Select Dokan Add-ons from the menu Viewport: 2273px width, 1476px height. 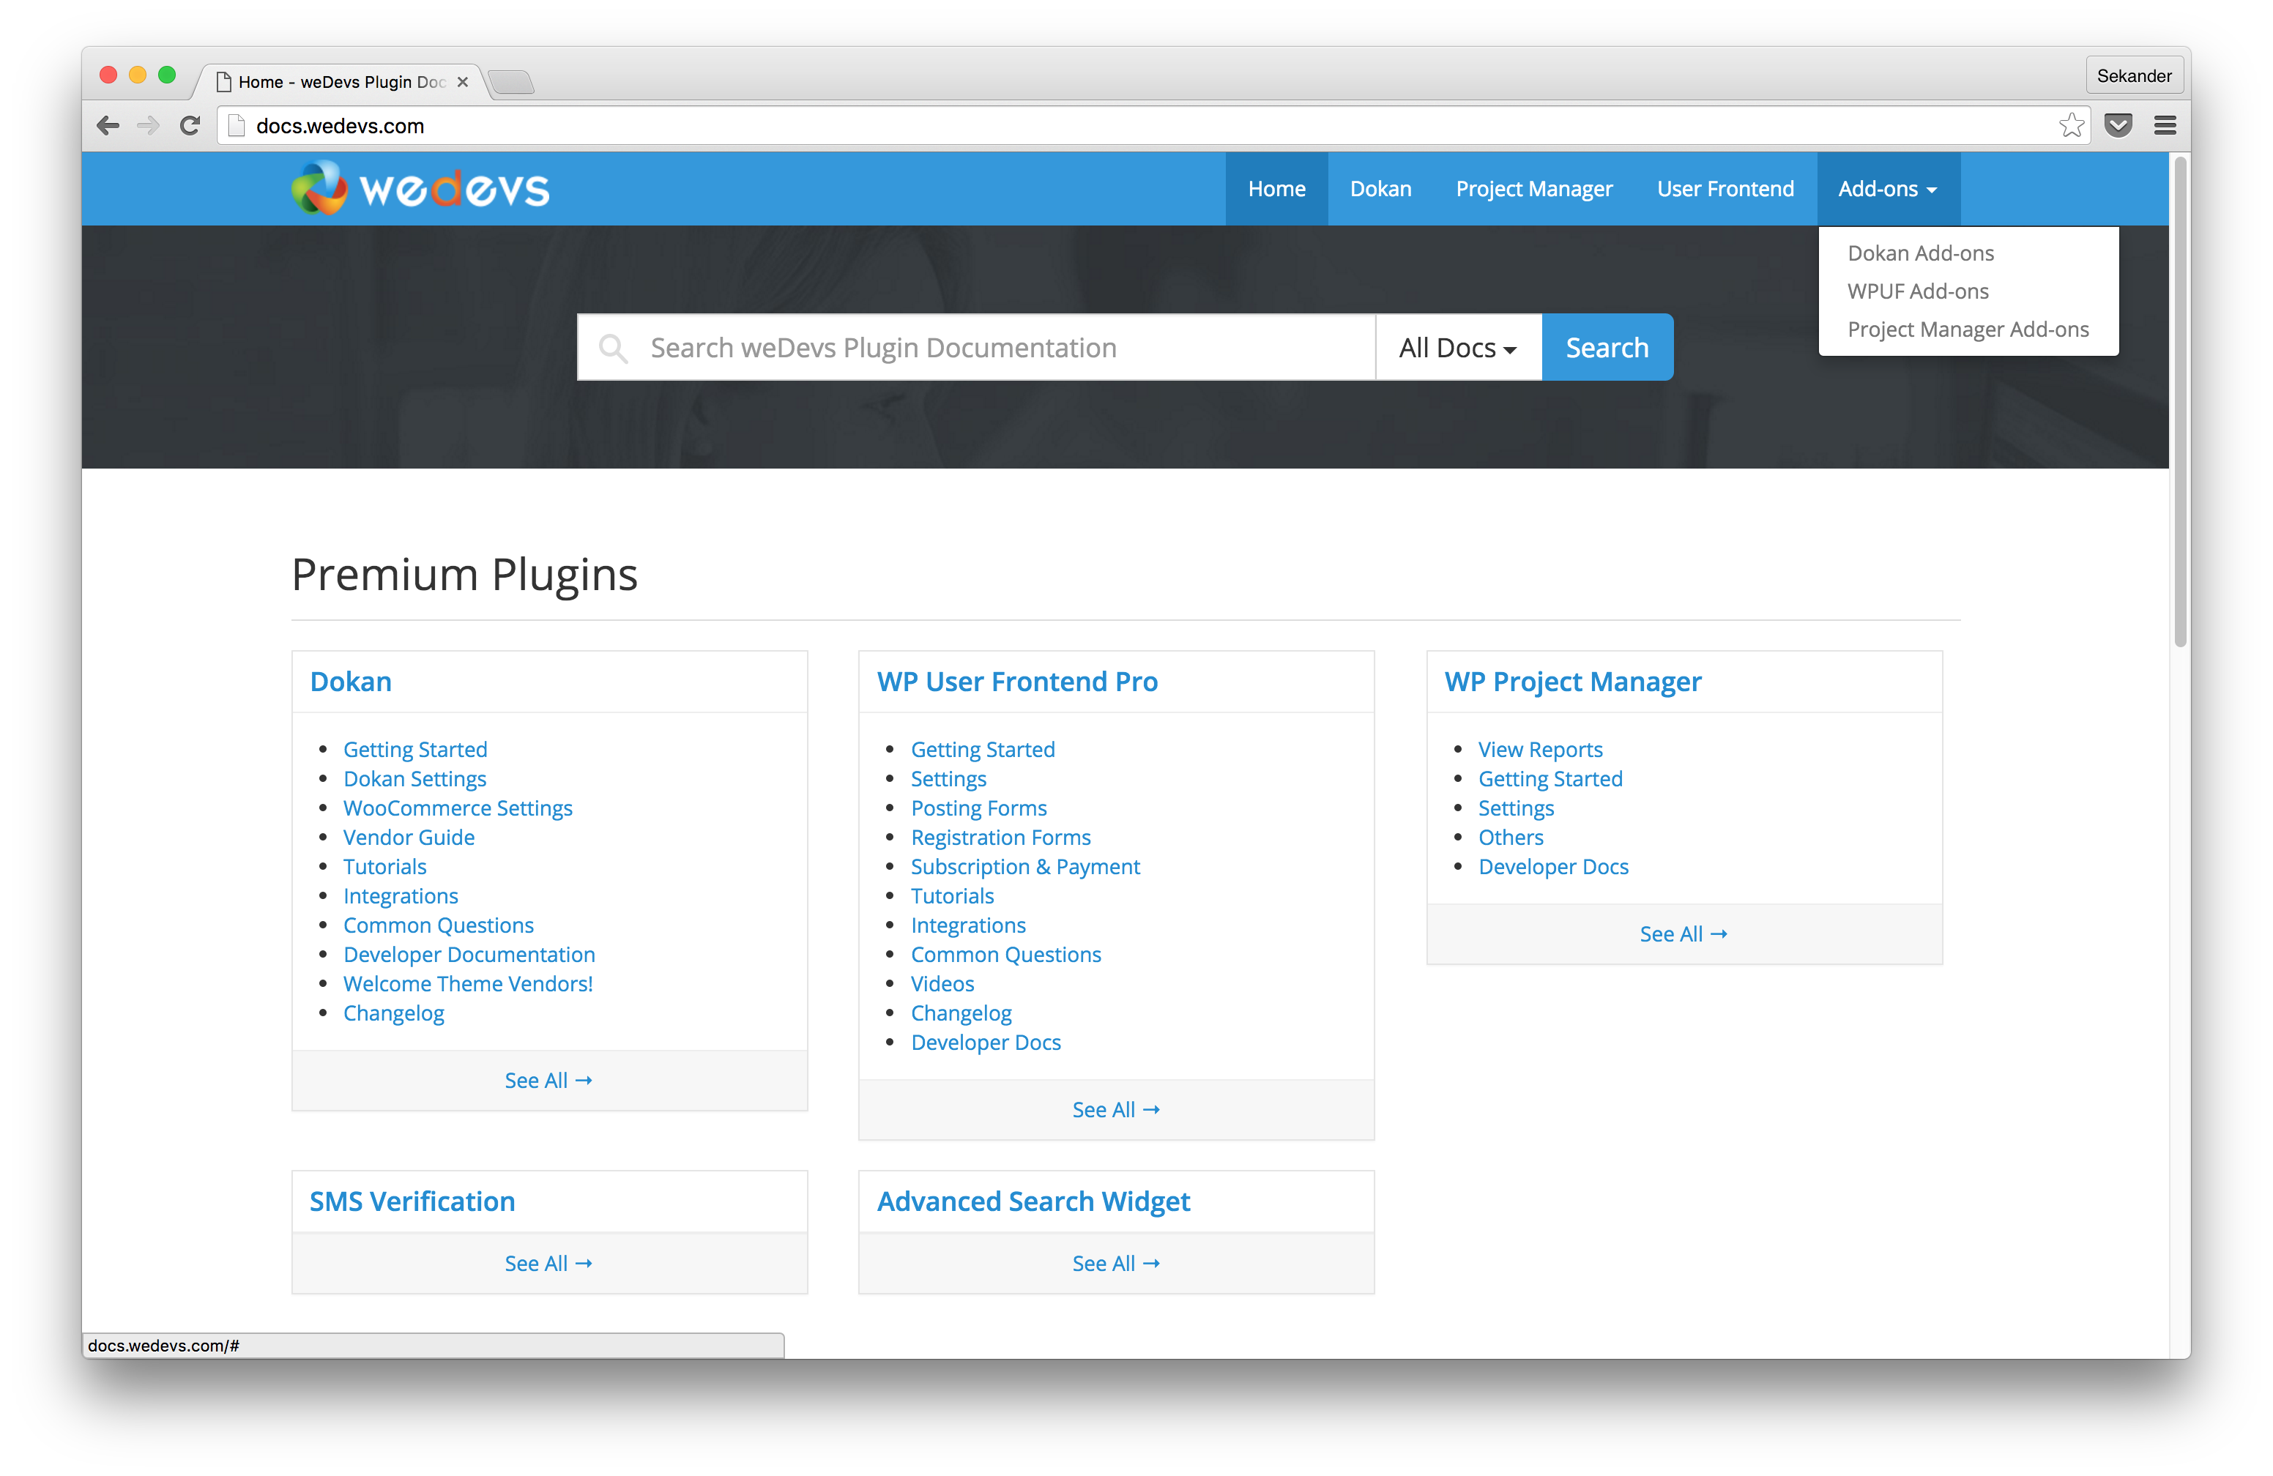1919,253
